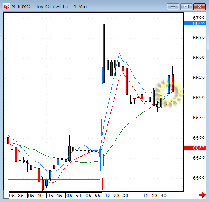Click the 12-23:40 time axis label

(155, 196)
